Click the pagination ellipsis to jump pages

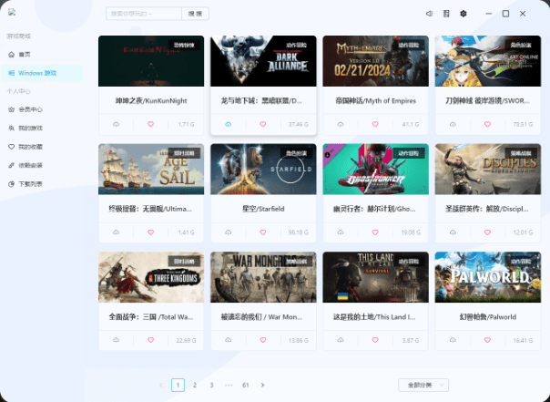229,386
